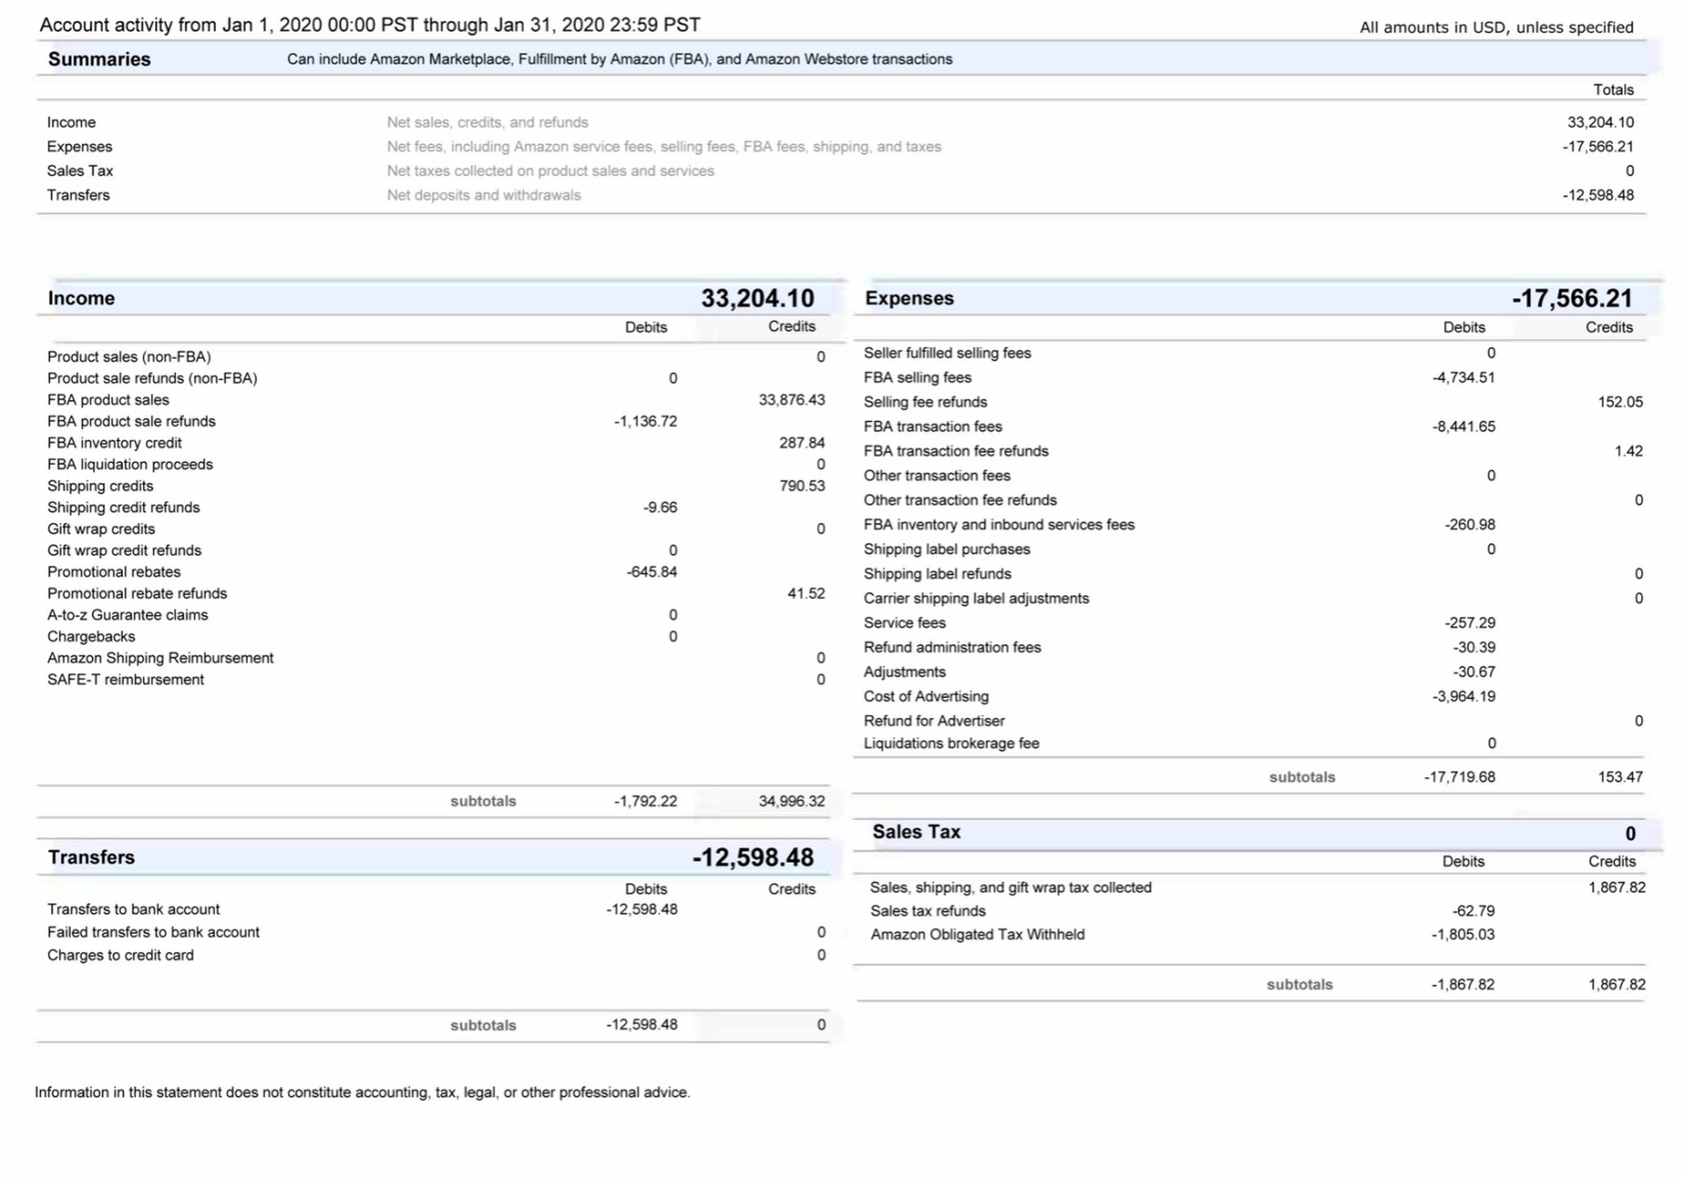The height and width of the screenshot is (1179, 1684).
Task: Click the 'SAFE-T reimbursement' row label
Action: point(126,680)
